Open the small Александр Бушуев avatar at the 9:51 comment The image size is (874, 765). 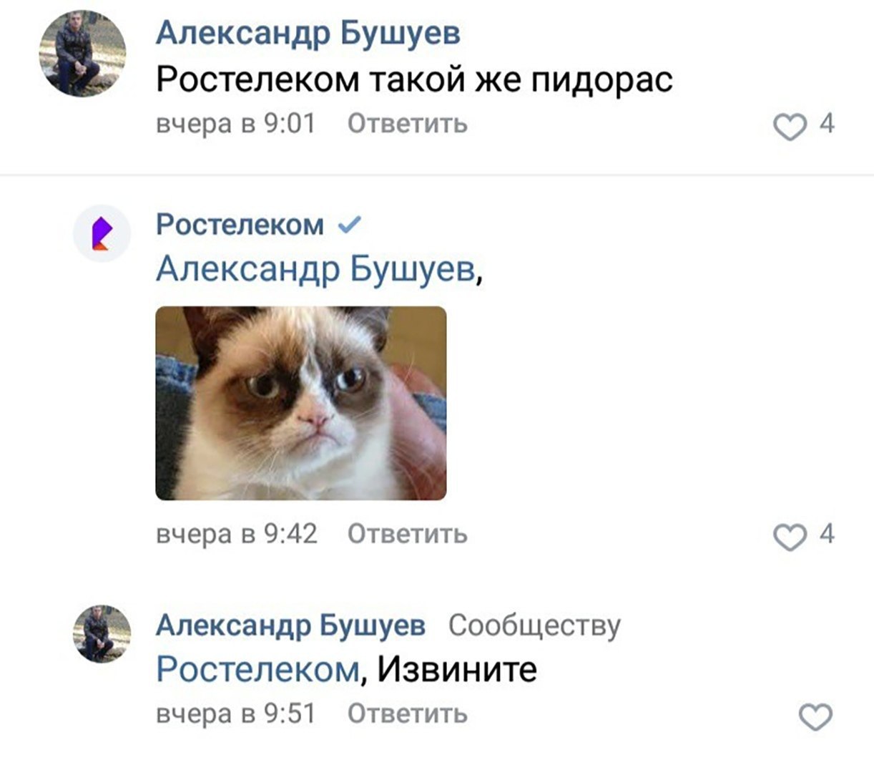tap(102, 634)
